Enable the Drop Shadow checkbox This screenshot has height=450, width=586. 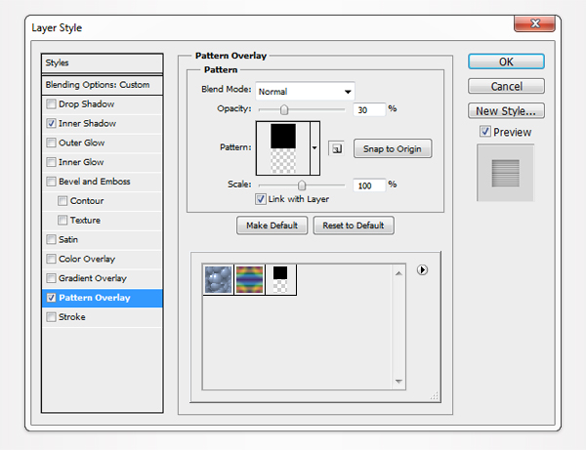click(x=51, y=104)
